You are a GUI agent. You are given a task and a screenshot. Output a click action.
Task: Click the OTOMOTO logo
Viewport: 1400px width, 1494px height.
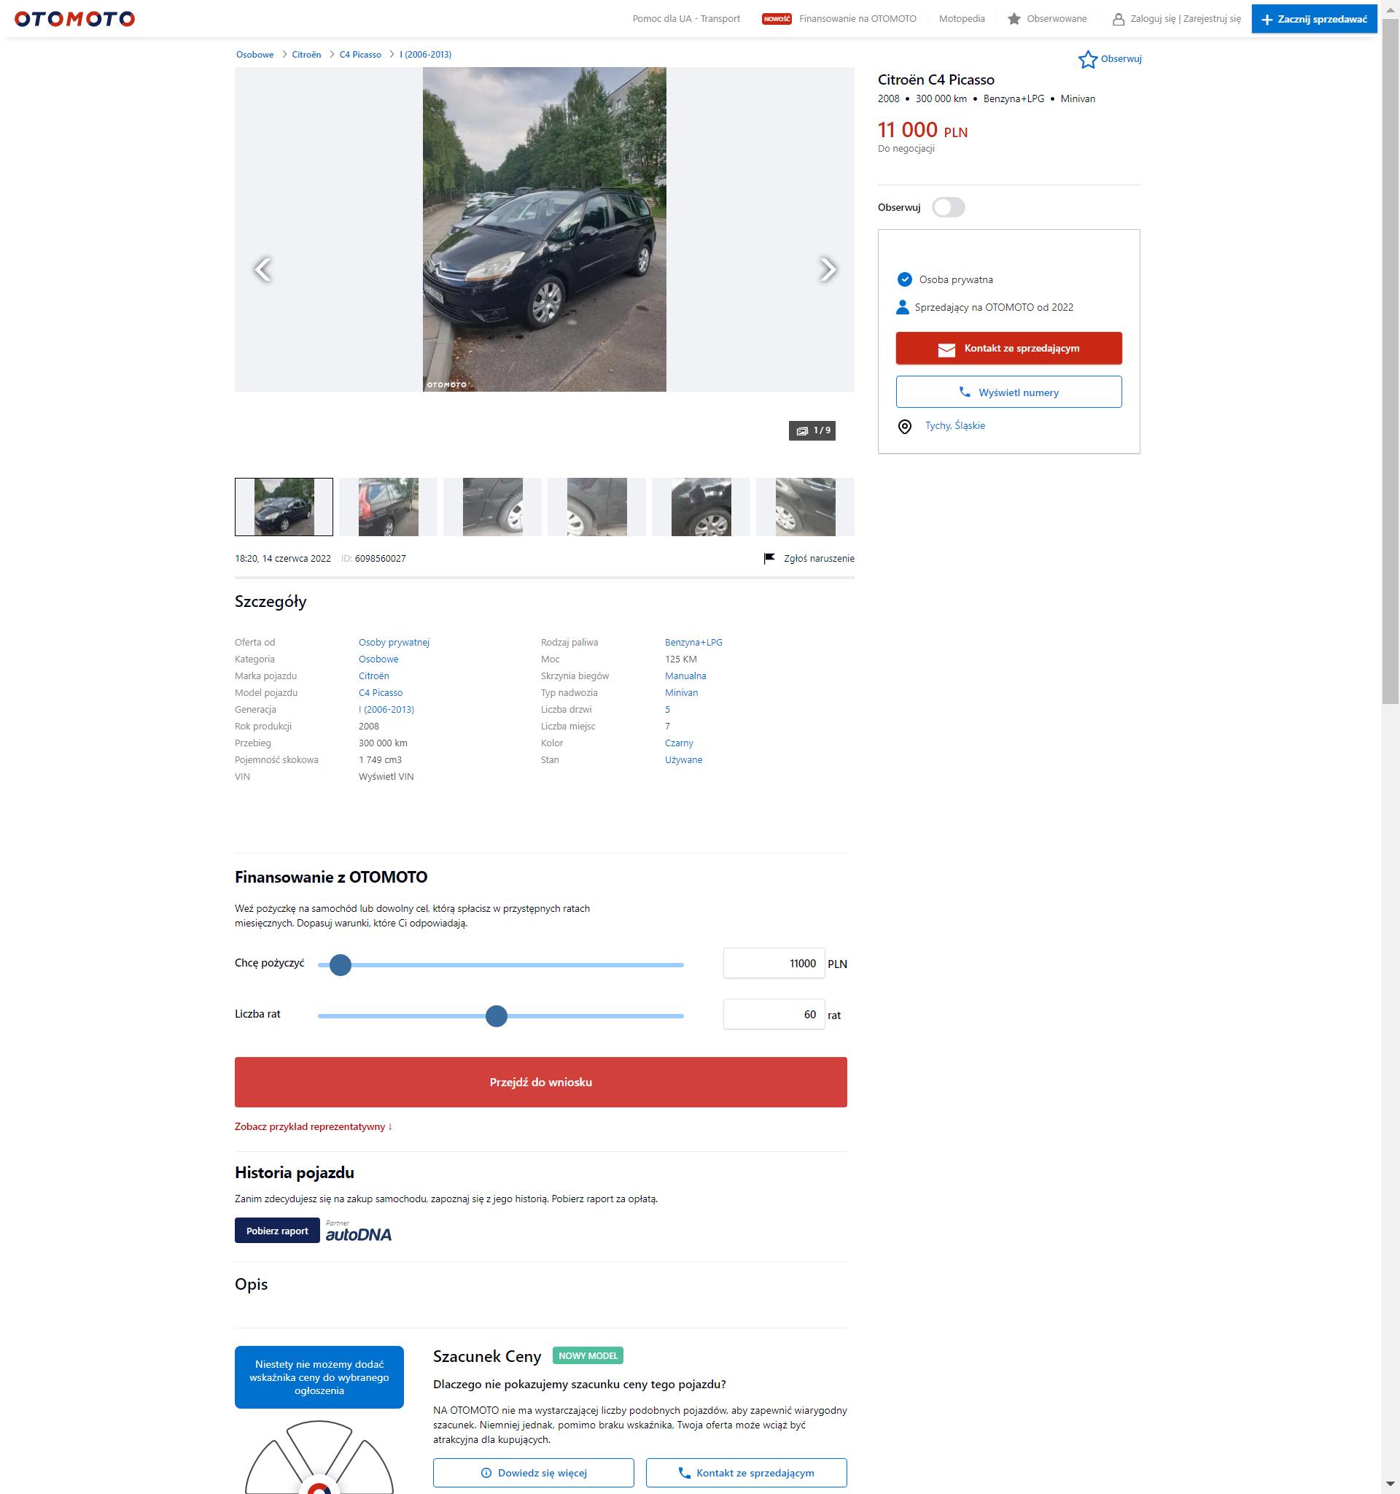point(74,19)
